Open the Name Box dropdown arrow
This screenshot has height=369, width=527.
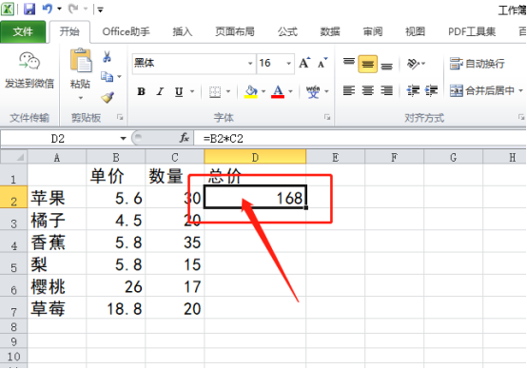pos(123,139)
